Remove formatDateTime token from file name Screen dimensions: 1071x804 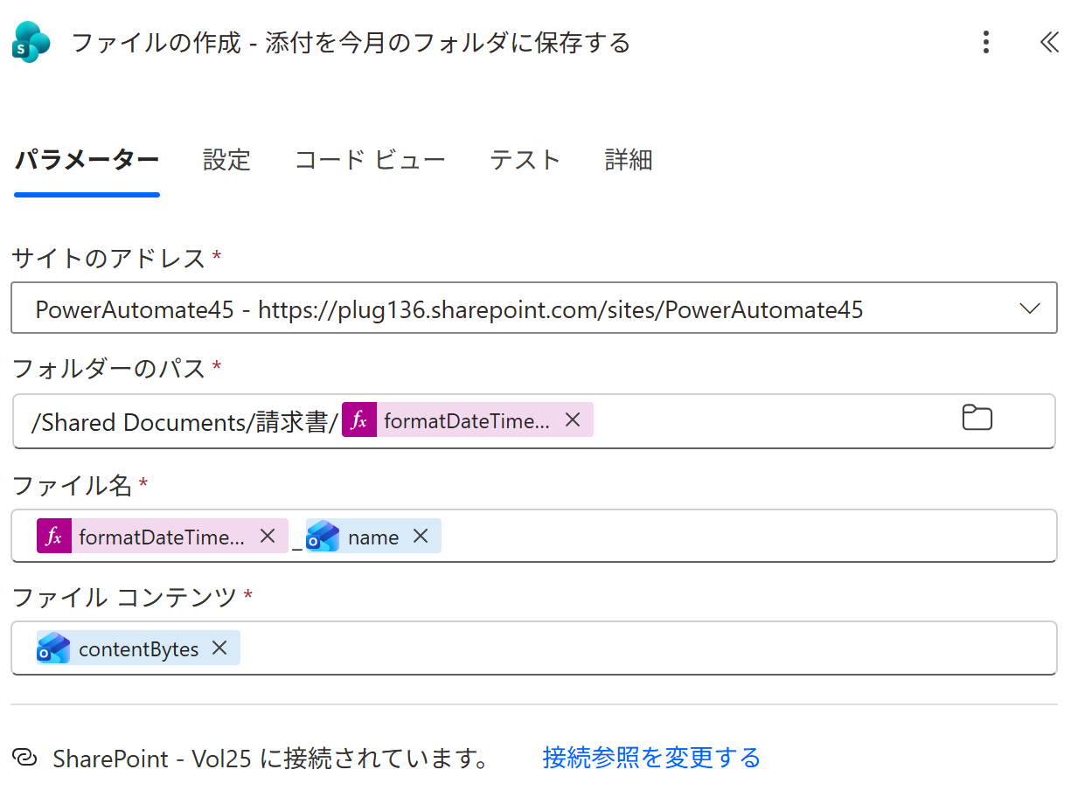click(268, 536)
